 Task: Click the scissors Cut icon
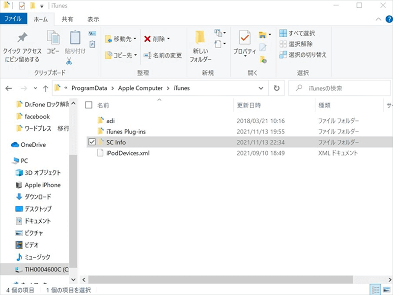tap(69, 61)
